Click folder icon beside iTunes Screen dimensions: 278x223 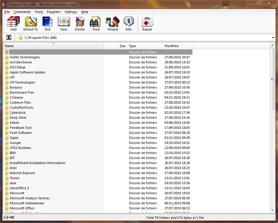tap(7, 178)
